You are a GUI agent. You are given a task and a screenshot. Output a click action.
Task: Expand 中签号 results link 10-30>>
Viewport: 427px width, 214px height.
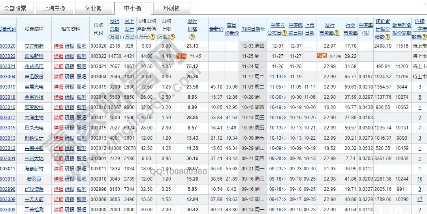[x=278, y=97]
